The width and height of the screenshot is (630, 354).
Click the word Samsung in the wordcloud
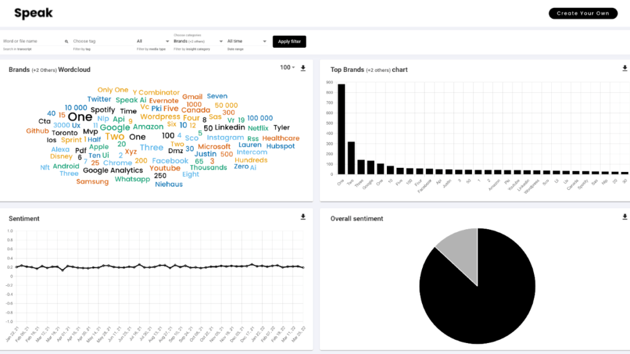92,181
